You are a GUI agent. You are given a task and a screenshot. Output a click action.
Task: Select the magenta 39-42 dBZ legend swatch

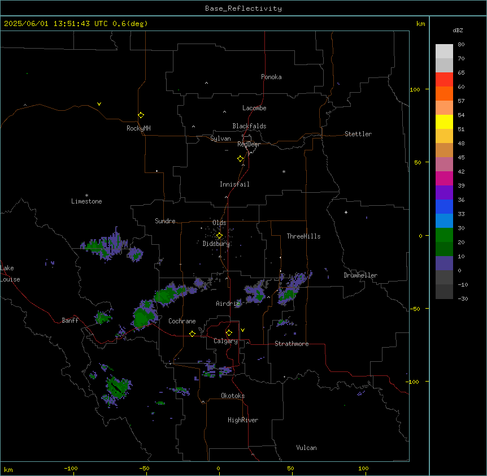444,178
